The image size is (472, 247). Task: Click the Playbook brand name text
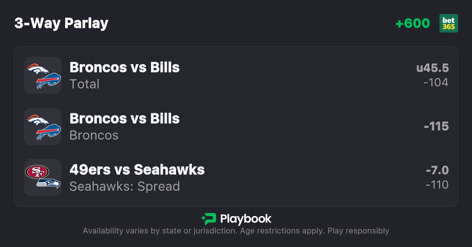pyautogui.click(x=246, y=219)
